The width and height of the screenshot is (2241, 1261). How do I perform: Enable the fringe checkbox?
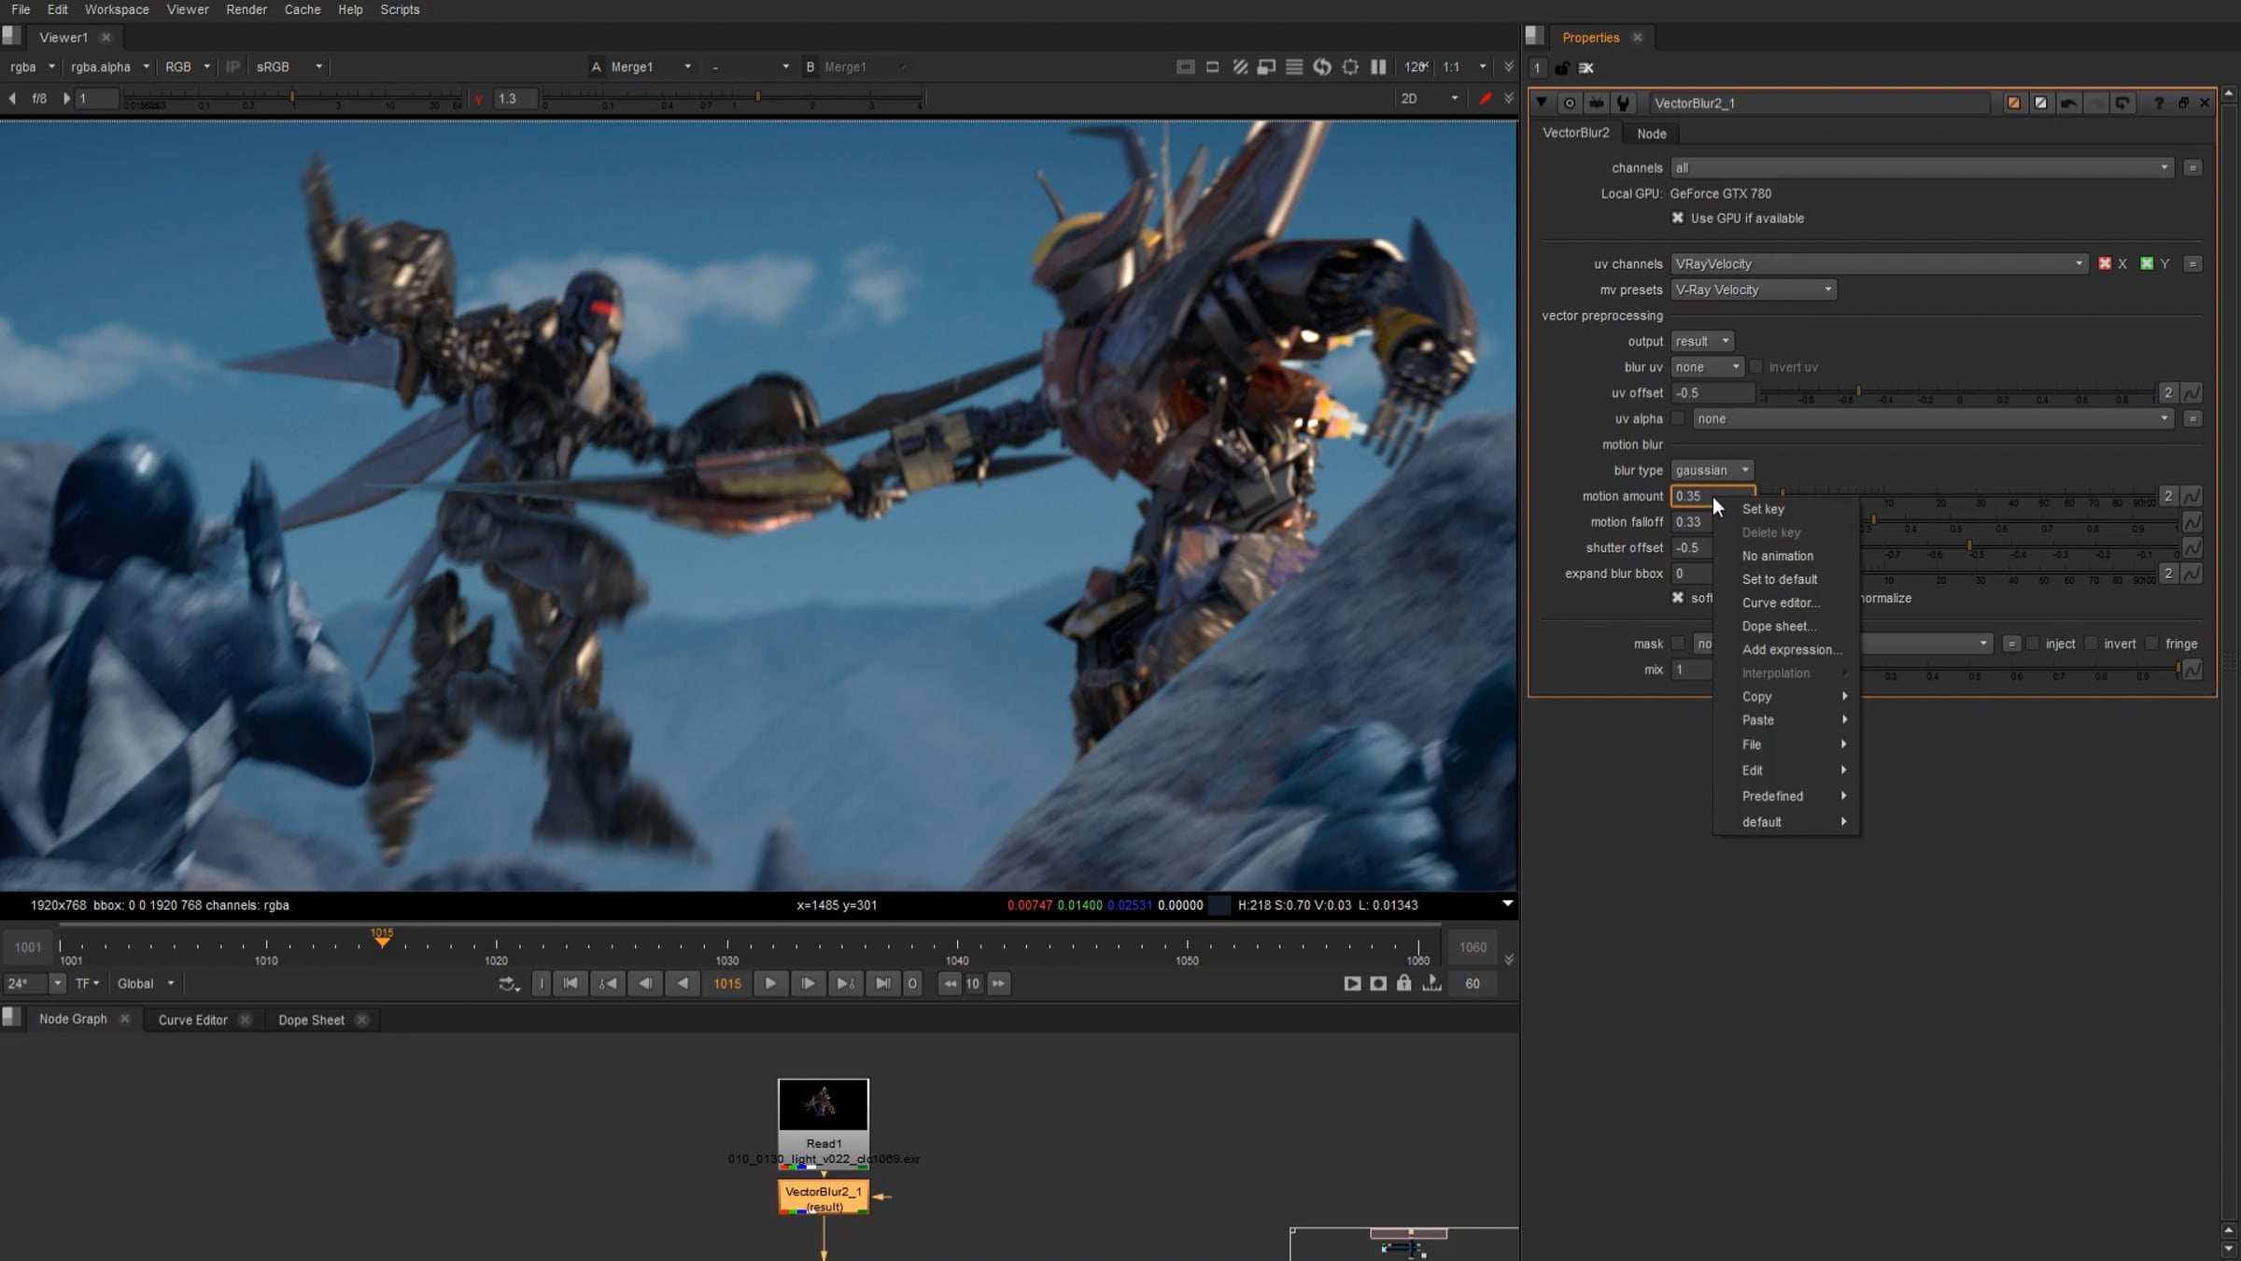[2152, 644]
